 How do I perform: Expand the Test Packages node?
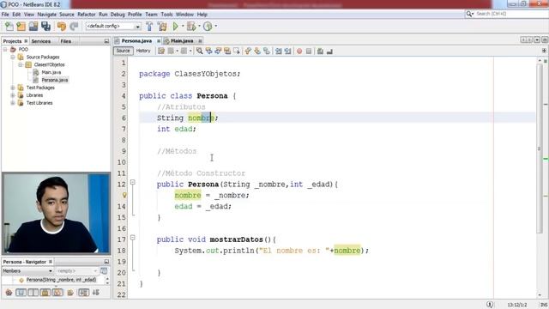(x=13, y=88)
